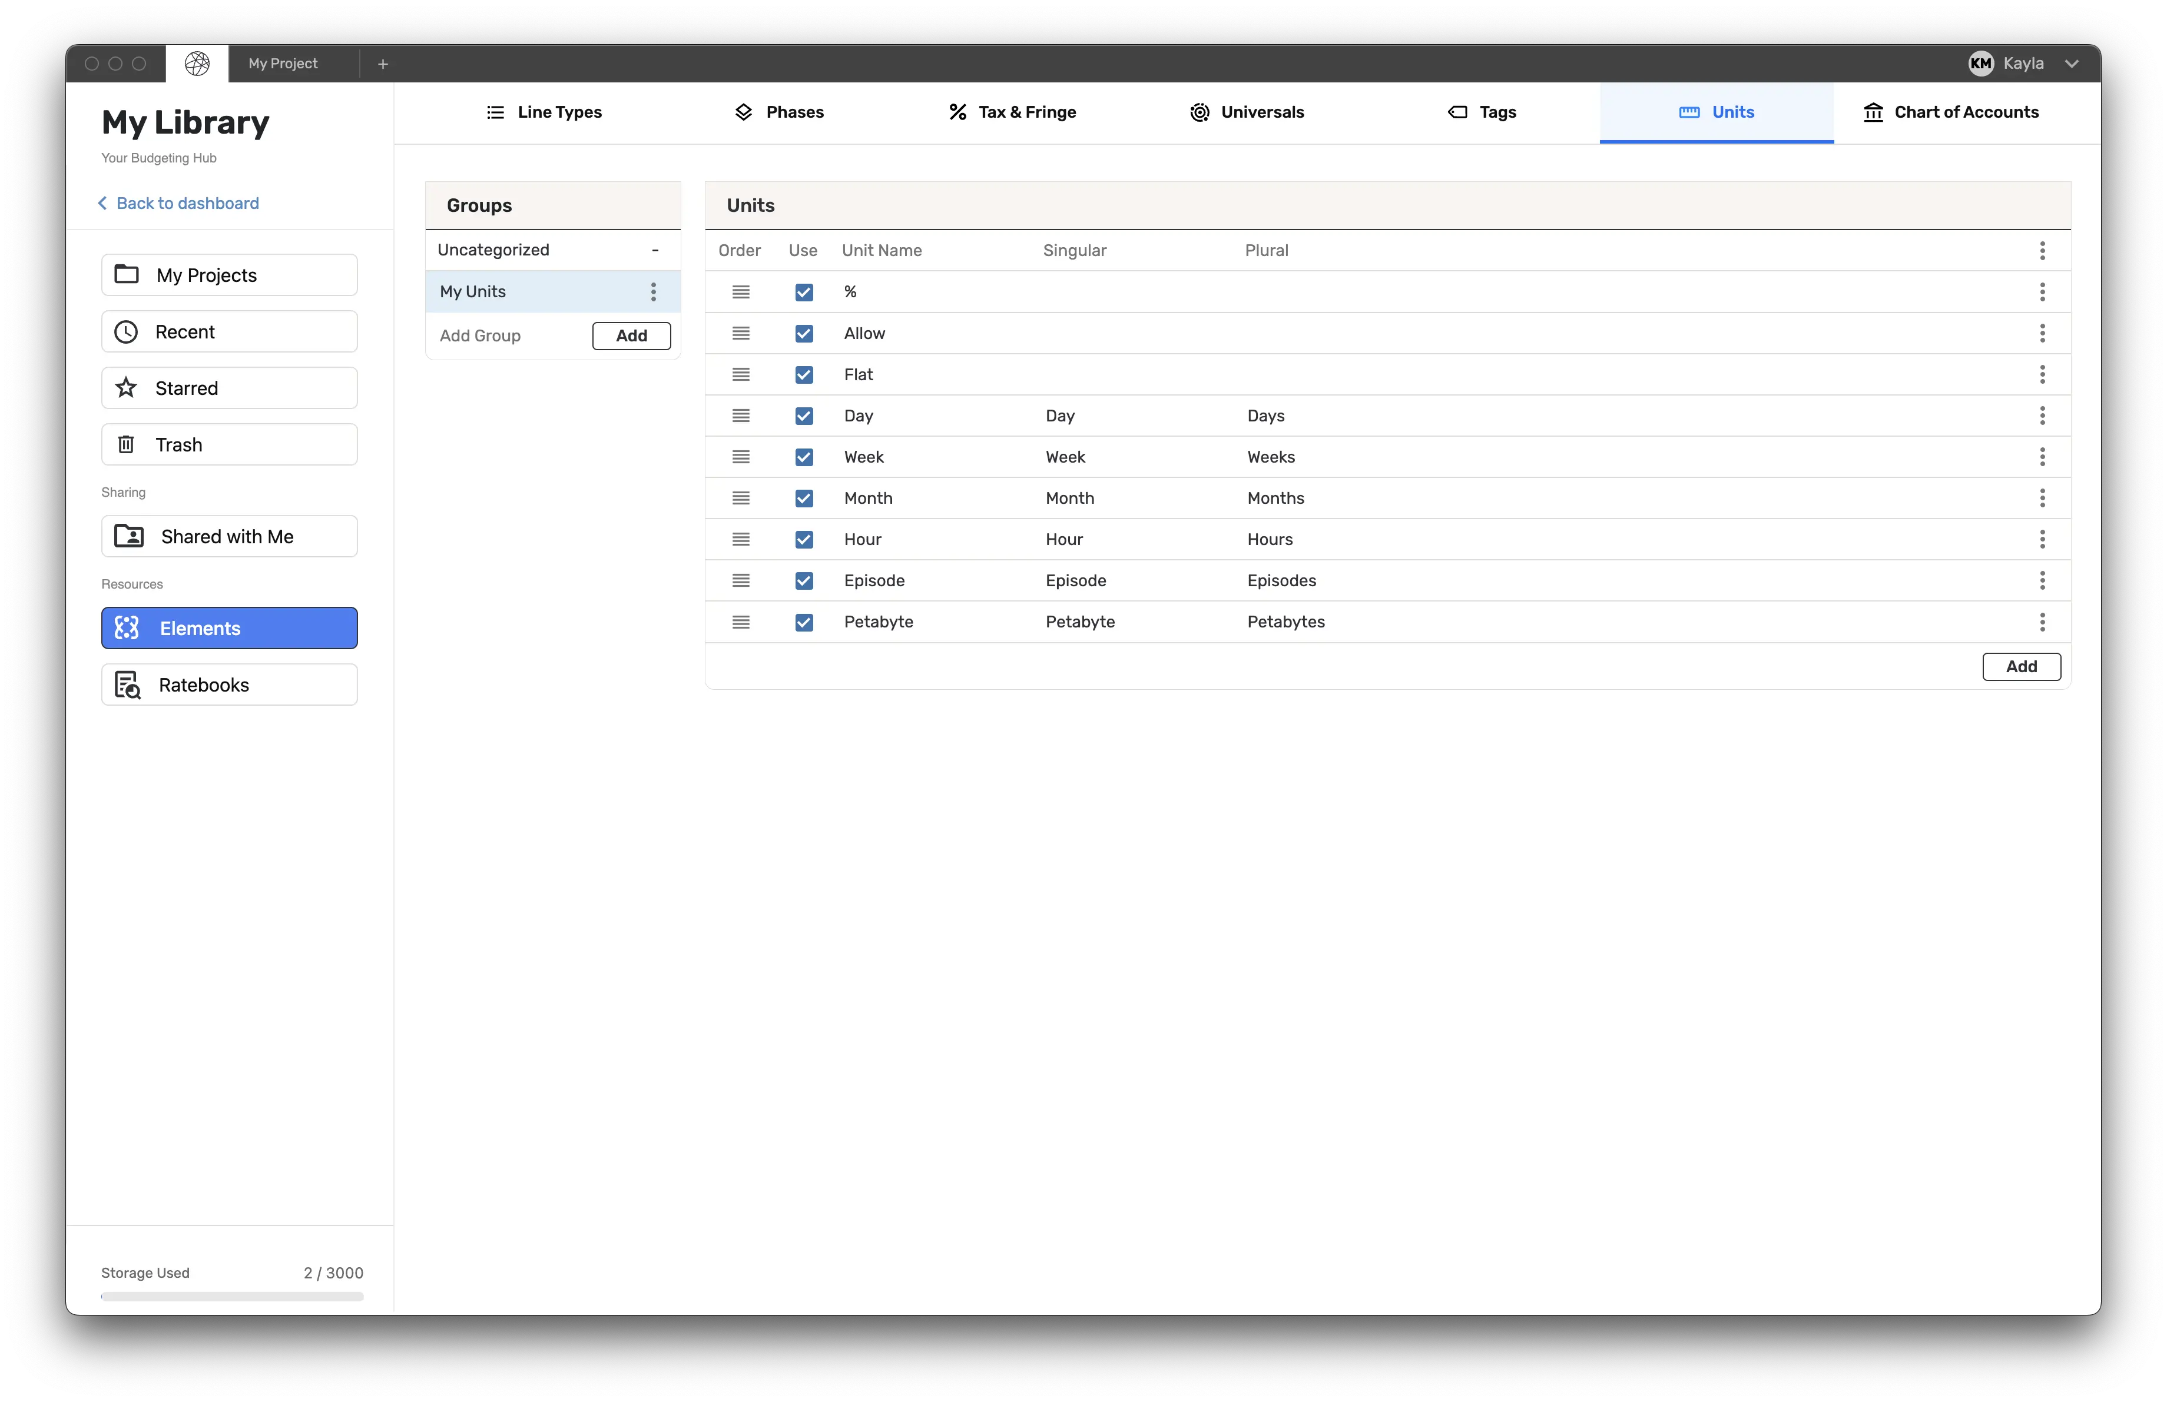2167x1402 pixels.
Task: Toggle the Use checkbox for Episode
Action: click(x=804, y=580)
